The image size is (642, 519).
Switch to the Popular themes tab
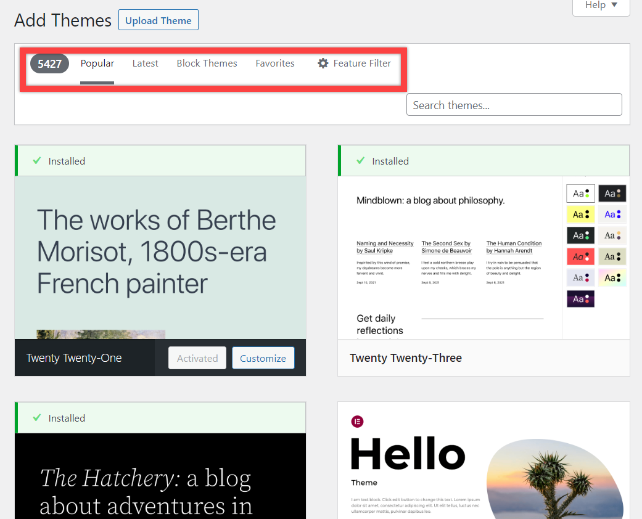point(97,63)
